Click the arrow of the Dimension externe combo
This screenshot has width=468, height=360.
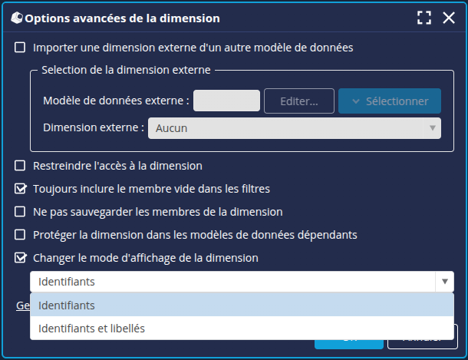pyautogui.click(x=433, y=128)
